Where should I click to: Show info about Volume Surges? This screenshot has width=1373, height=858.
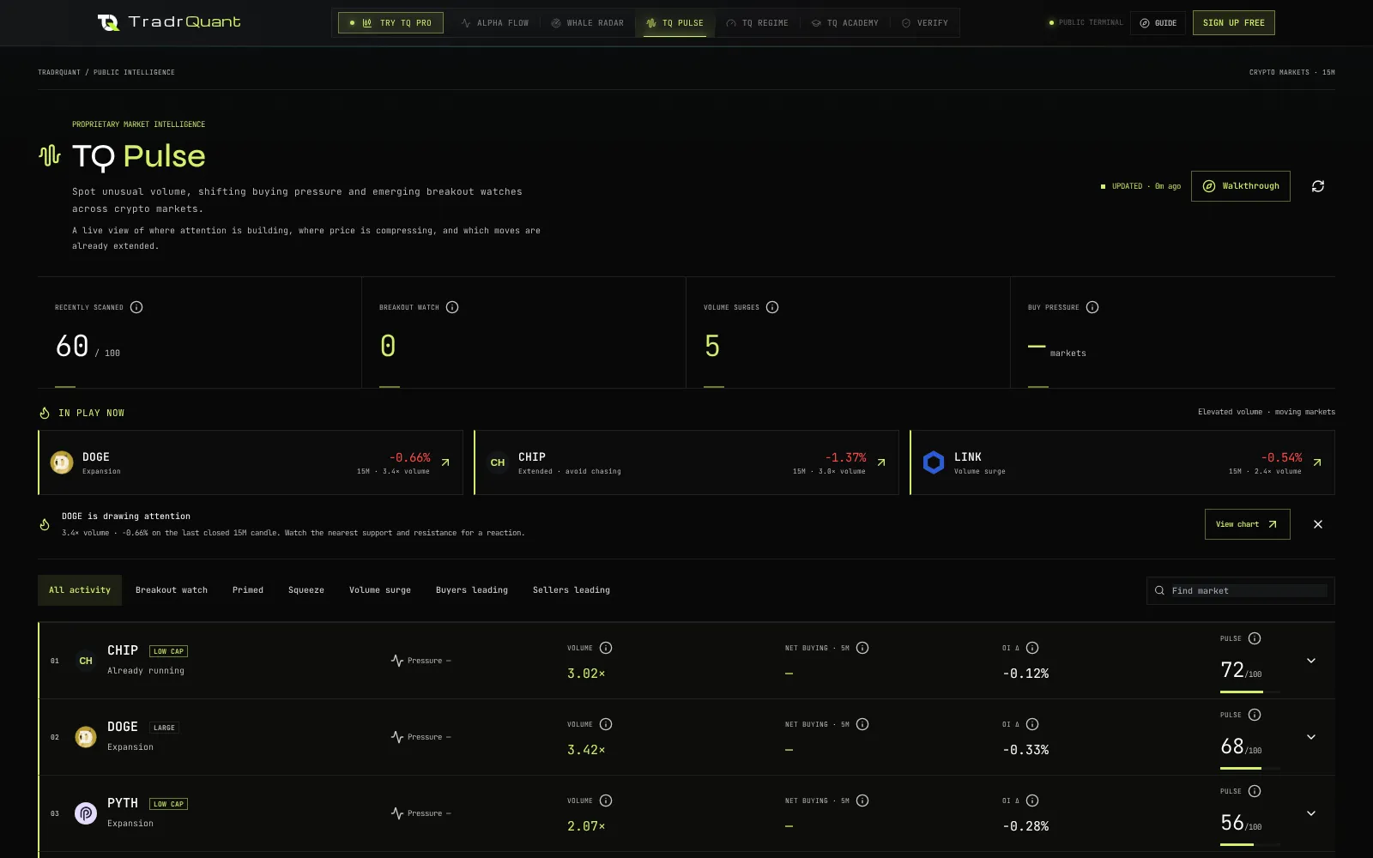point(772,307)
